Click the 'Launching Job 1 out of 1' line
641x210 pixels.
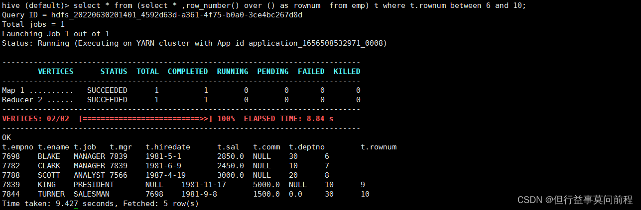[56, 34]
